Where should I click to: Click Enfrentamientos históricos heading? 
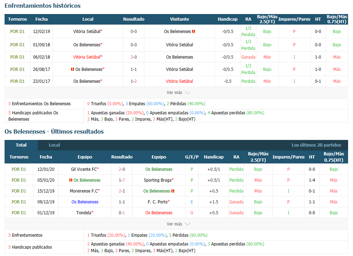(42, 6)
